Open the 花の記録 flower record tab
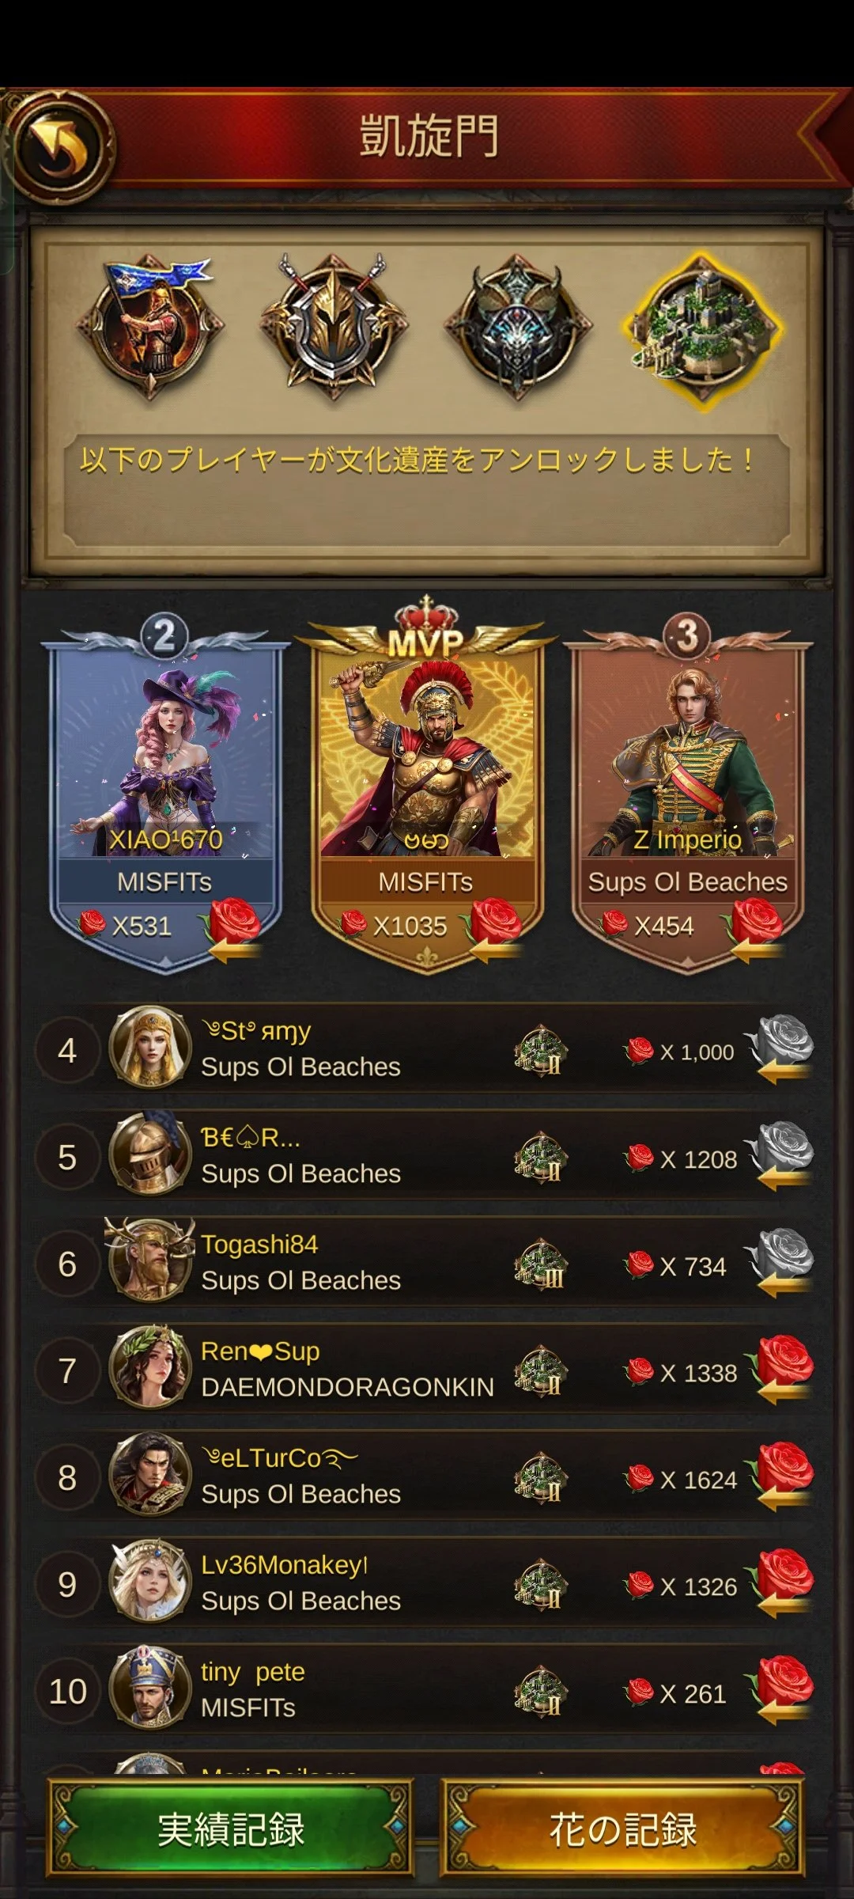The width and height of the screenshot is (854, 1899). (622, 1829)
